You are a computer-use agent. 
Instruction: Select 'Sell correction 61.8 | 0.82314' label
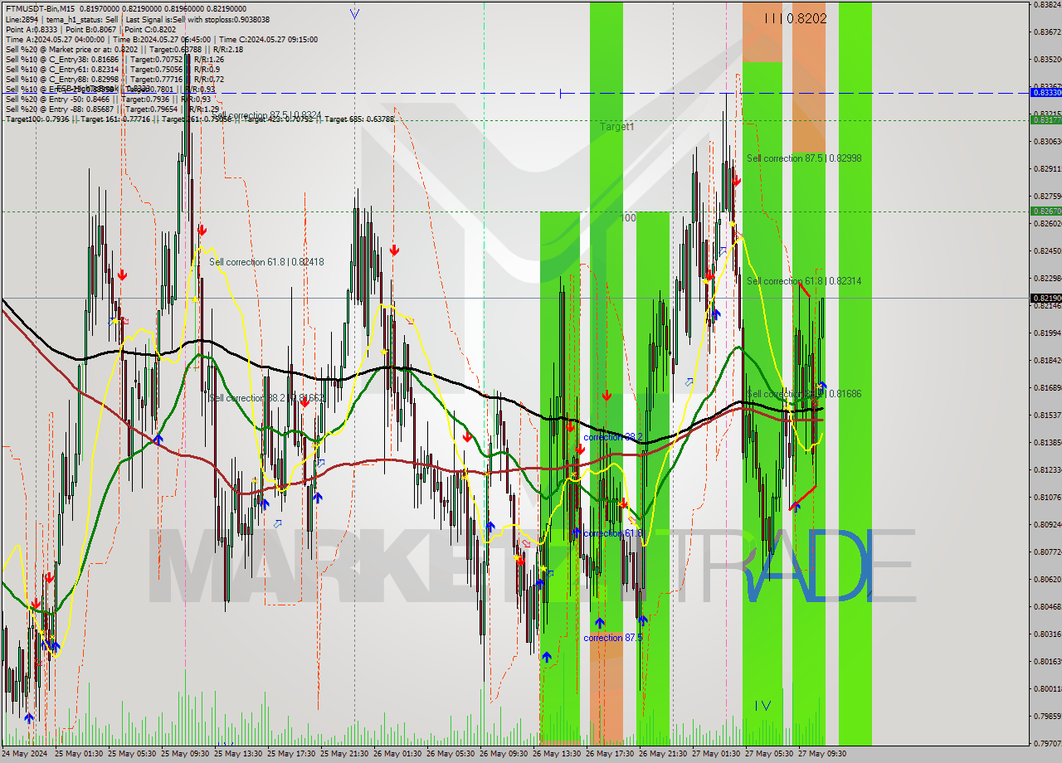click(803, 281)
